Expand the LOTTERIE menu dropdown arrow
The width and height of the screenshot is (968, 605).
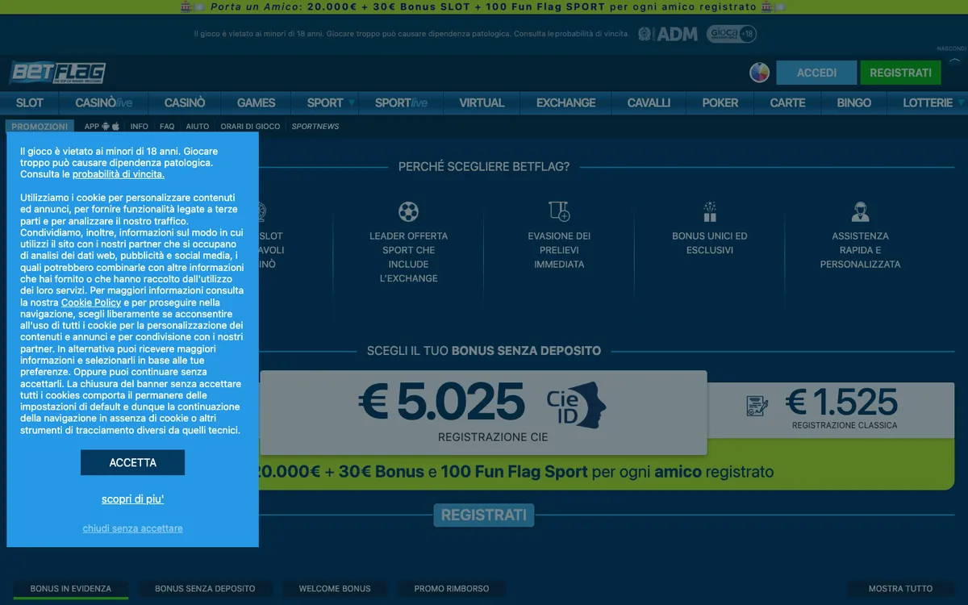[960, 103]
